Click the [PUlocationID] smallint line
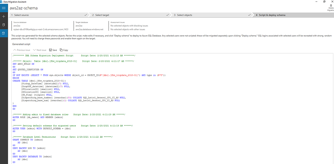Screen dimensions: 334x164 click(x=41, y=90)
